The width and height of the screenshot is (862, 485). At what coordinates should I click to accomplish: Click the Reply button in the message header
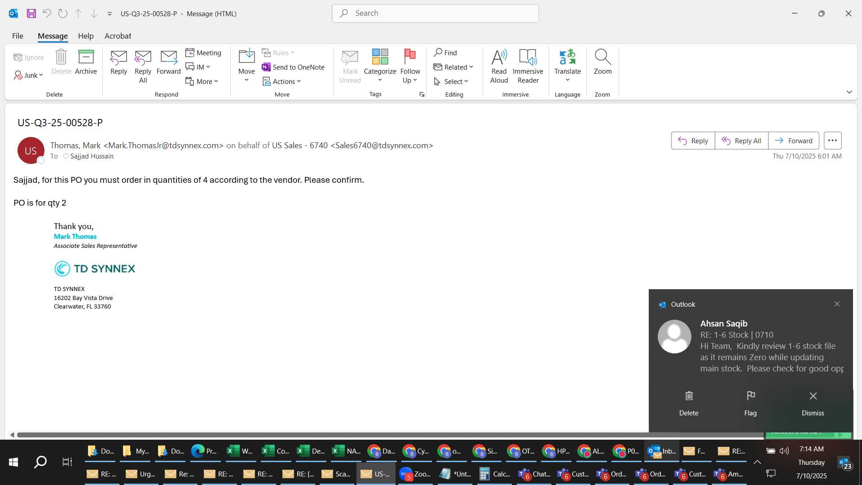coord(693,141)
